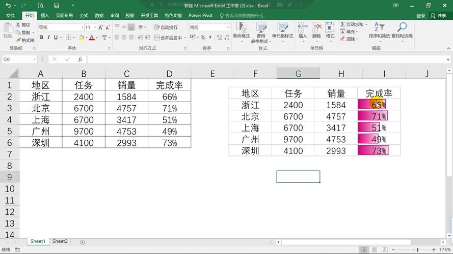Click the Name Box showing G9

(x=19, y=59)
